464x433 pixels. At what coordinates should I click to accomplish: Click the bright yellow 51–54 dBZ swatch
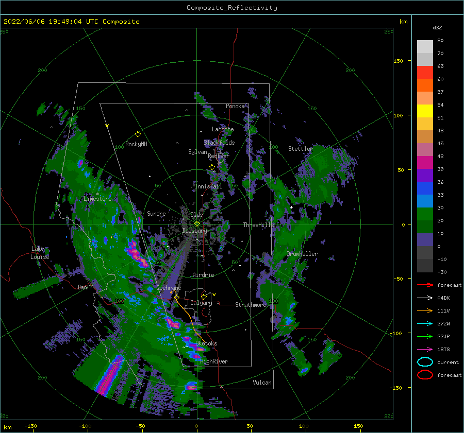pos(425,111)
